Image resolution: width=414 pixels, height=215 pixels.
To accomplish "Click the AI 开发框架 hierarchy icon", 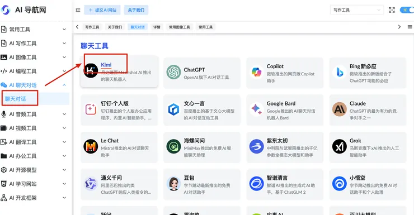I will (4, 198).
